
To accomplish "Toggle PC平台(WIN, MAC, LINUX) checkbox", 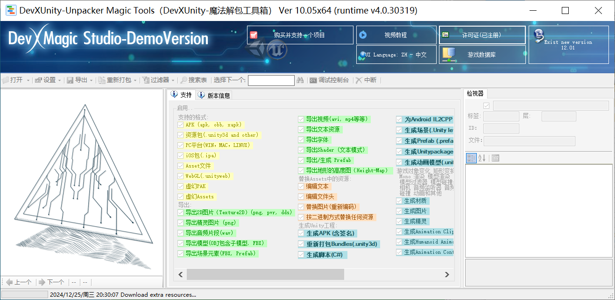I will (x=181, y=145).
